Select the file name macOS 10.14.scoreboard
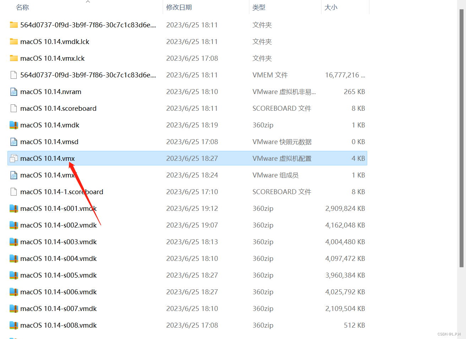The height and width of the screenshot is (339, 466). [x=58, y=108]
